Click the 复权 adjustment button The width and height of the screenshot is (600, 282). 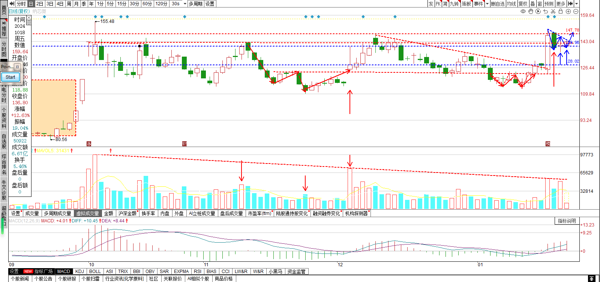(523, 3)
